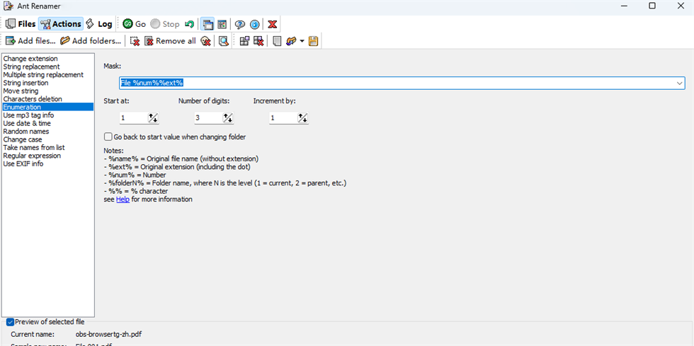694x346 pixels.
Task: Click the Undo green arrow icon
Action: click(x=190, y=24)
